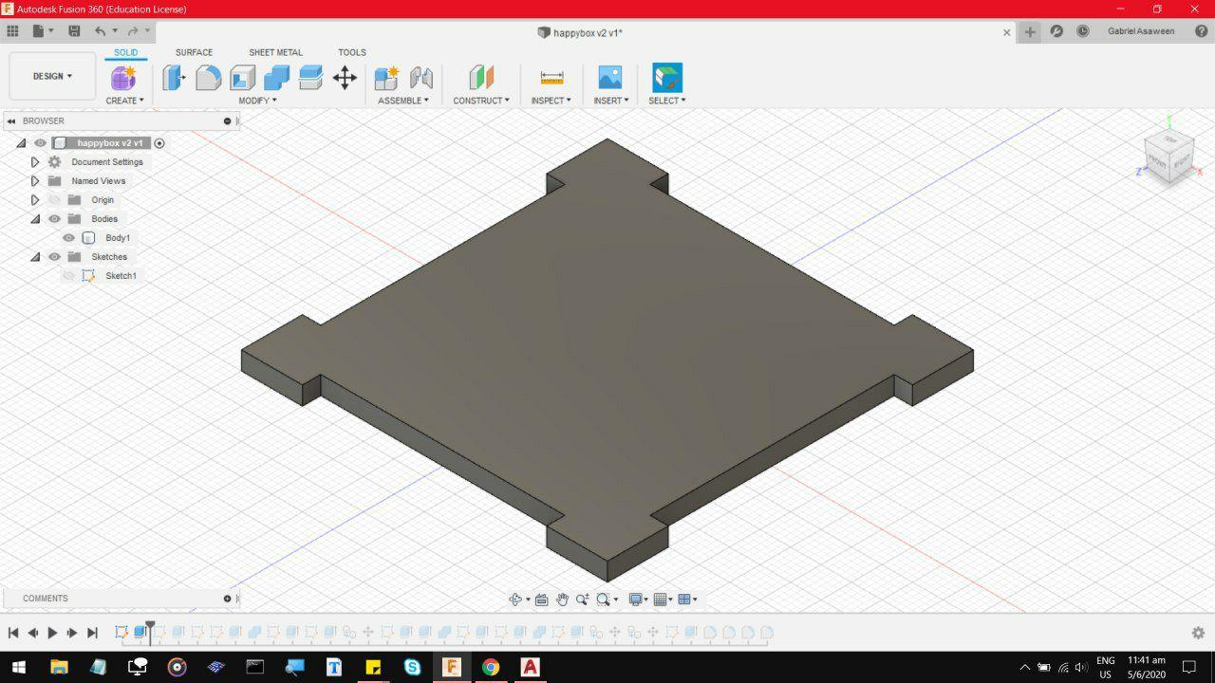Open the MODIFY dropdown menu
1215x683 pixels.
[x=257, y=101]
